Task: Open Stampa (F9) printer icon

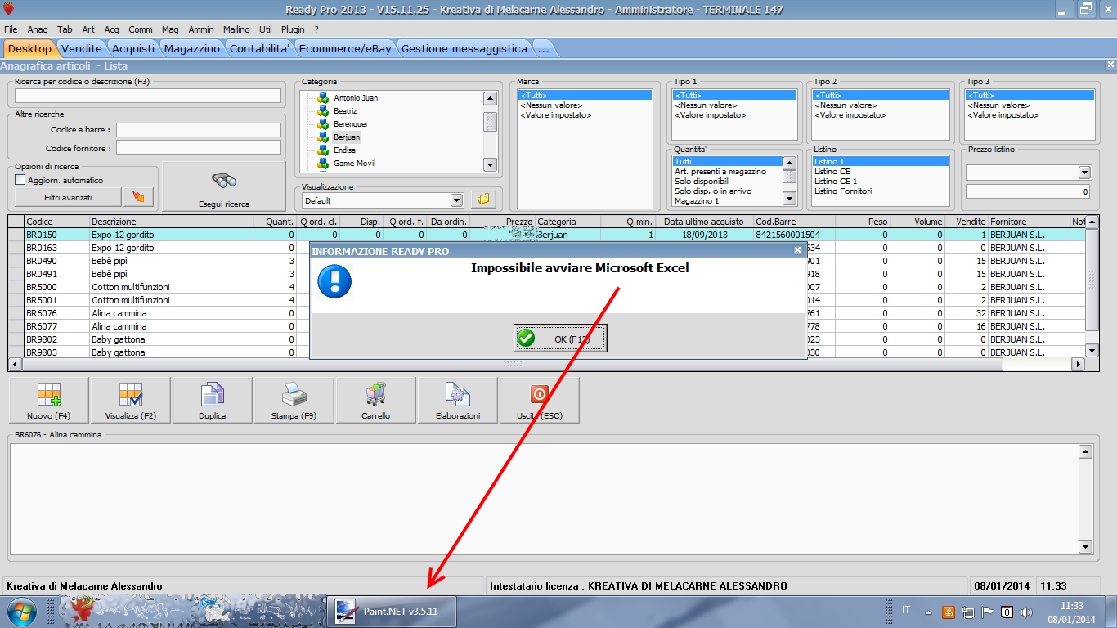Action: 294,396
